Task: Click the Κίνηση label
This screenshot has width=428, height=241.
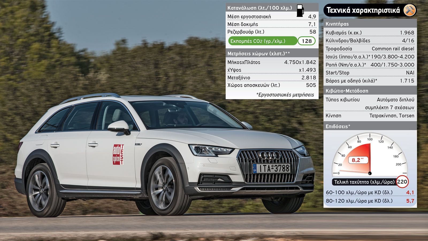Action: tap(333, 116)
